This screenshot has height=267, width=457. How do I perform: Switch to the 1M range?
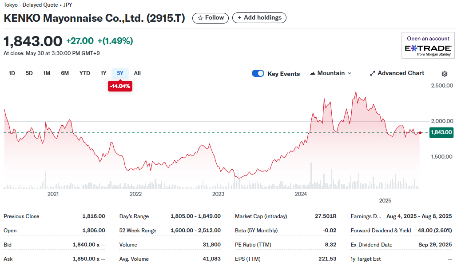tap(47, 73)
